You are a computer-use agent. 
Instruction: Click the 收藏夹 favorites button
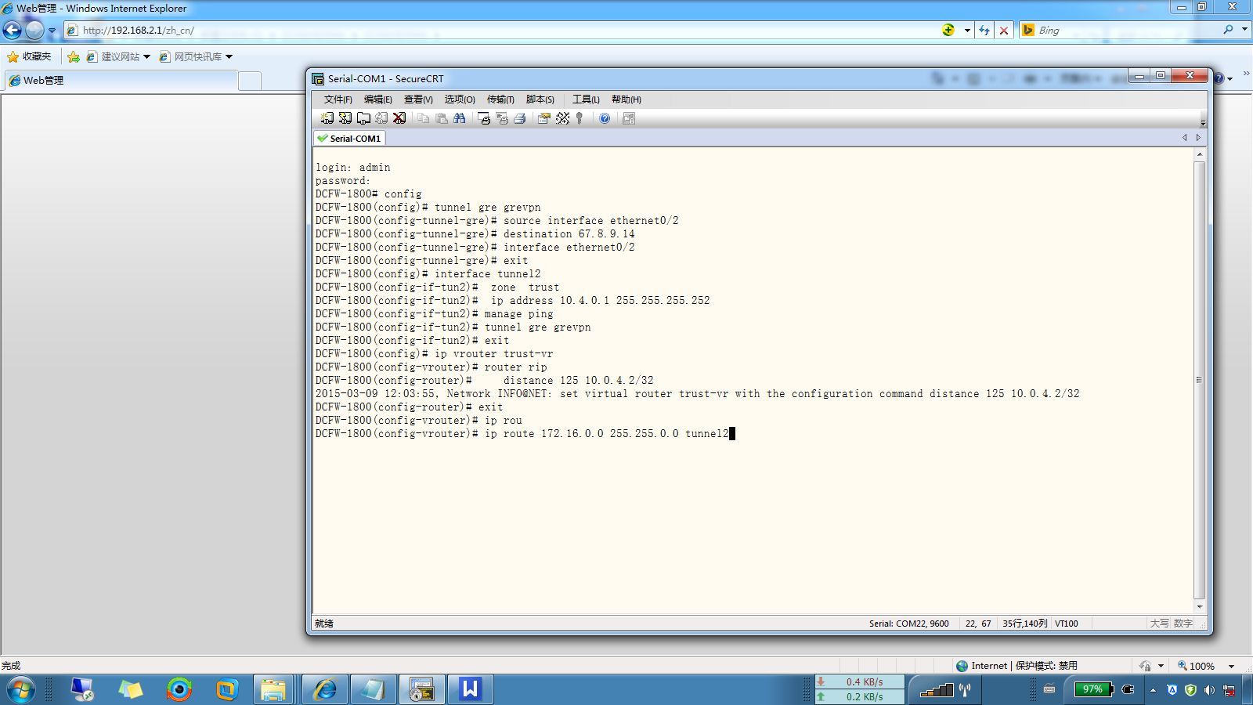[x=29, y=56]
